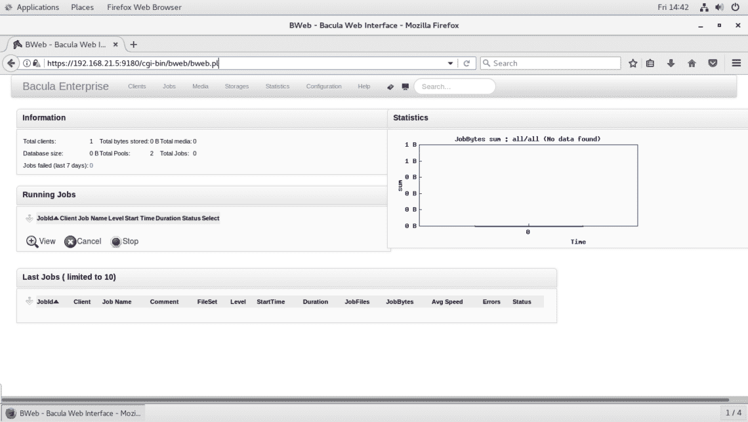Click the View magnifier icon in Running Jobs
Viewport: 748px width, 422px height.
[31, 241]
